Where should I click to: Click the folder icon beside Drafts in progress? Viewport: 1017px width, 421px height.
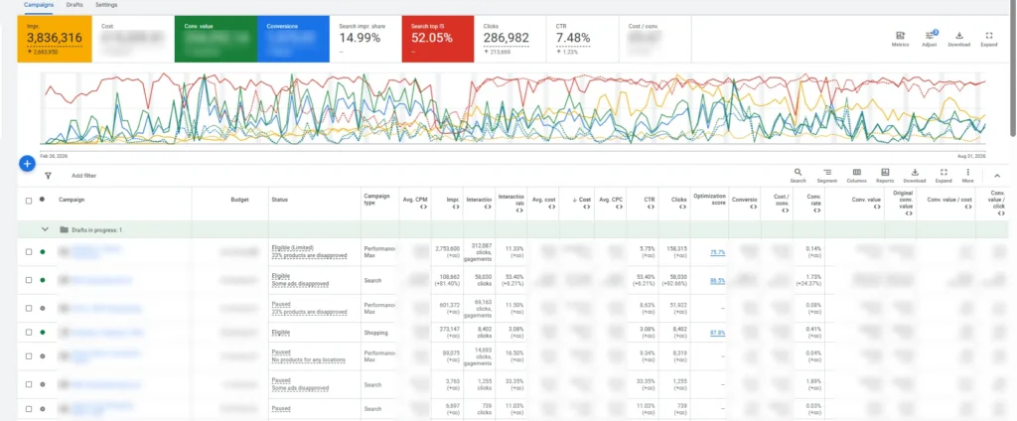click(x=64, y=229)
